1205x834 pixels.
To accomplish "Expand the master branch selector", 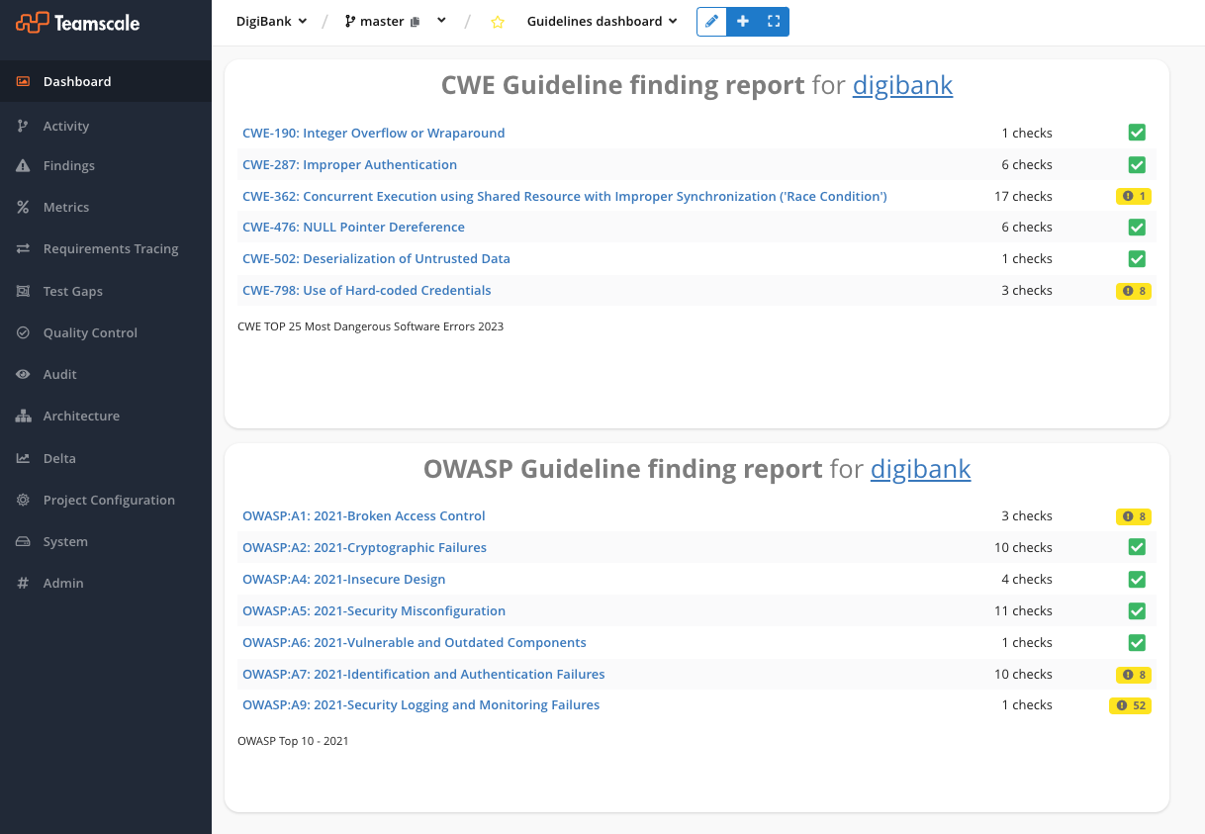I will click(395, 20).
